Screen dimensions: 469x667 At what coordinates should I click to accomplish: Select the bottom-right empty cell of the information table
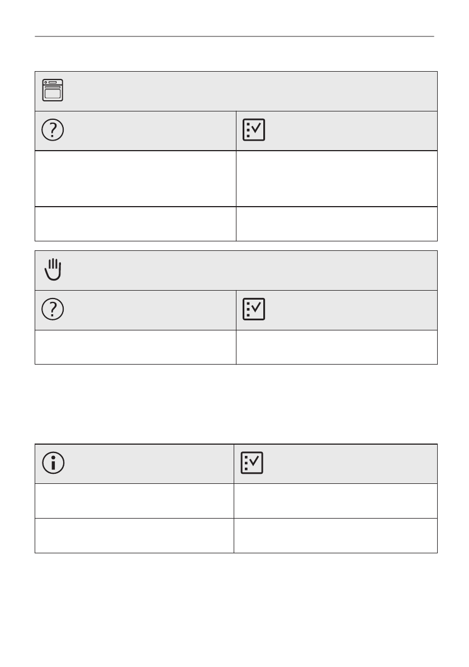[x=335, y=535]
